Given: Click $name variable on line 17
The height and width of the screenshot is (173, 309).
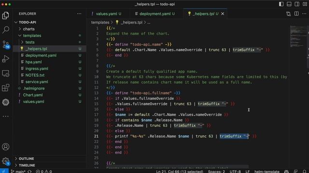Looking at the screenshot, I should click(120, 114).
